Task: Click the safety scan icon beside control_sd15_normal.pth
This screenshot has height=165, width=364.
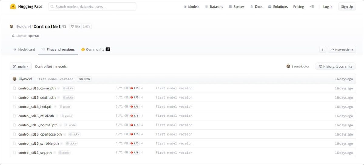Action: (x=60, y=125)
